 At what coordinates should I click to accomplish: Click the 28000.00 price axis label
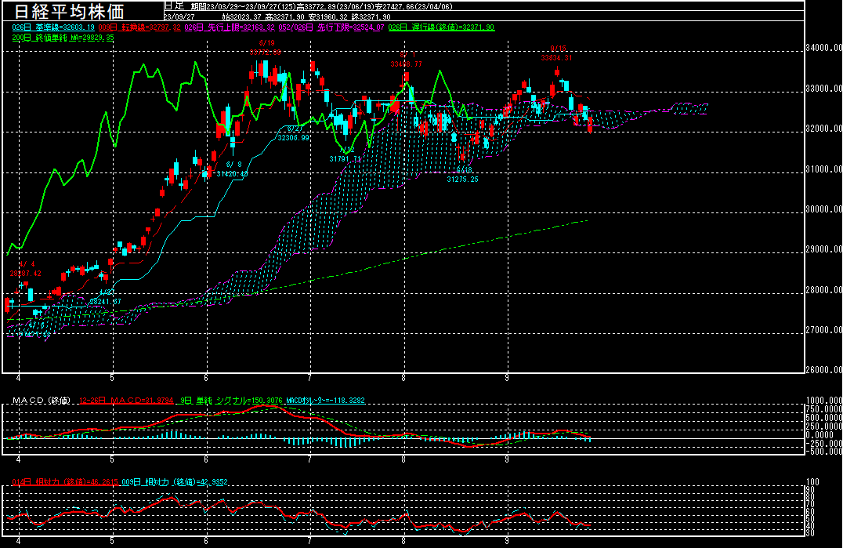point(823,290)
